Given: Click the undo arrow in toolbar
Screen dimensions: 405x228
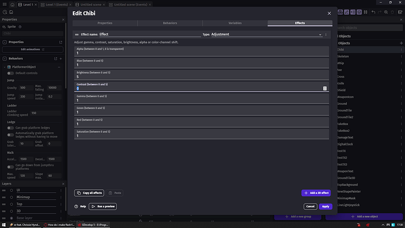Looking at the screenshot, I should pyautogui.click(x=373, y=12).
